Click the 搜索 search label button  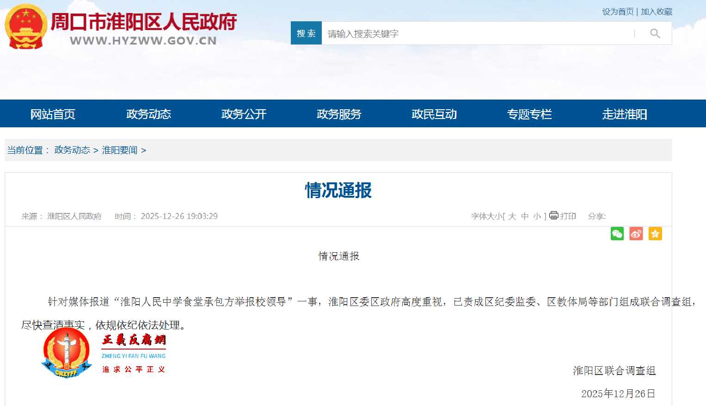(306, 33)
